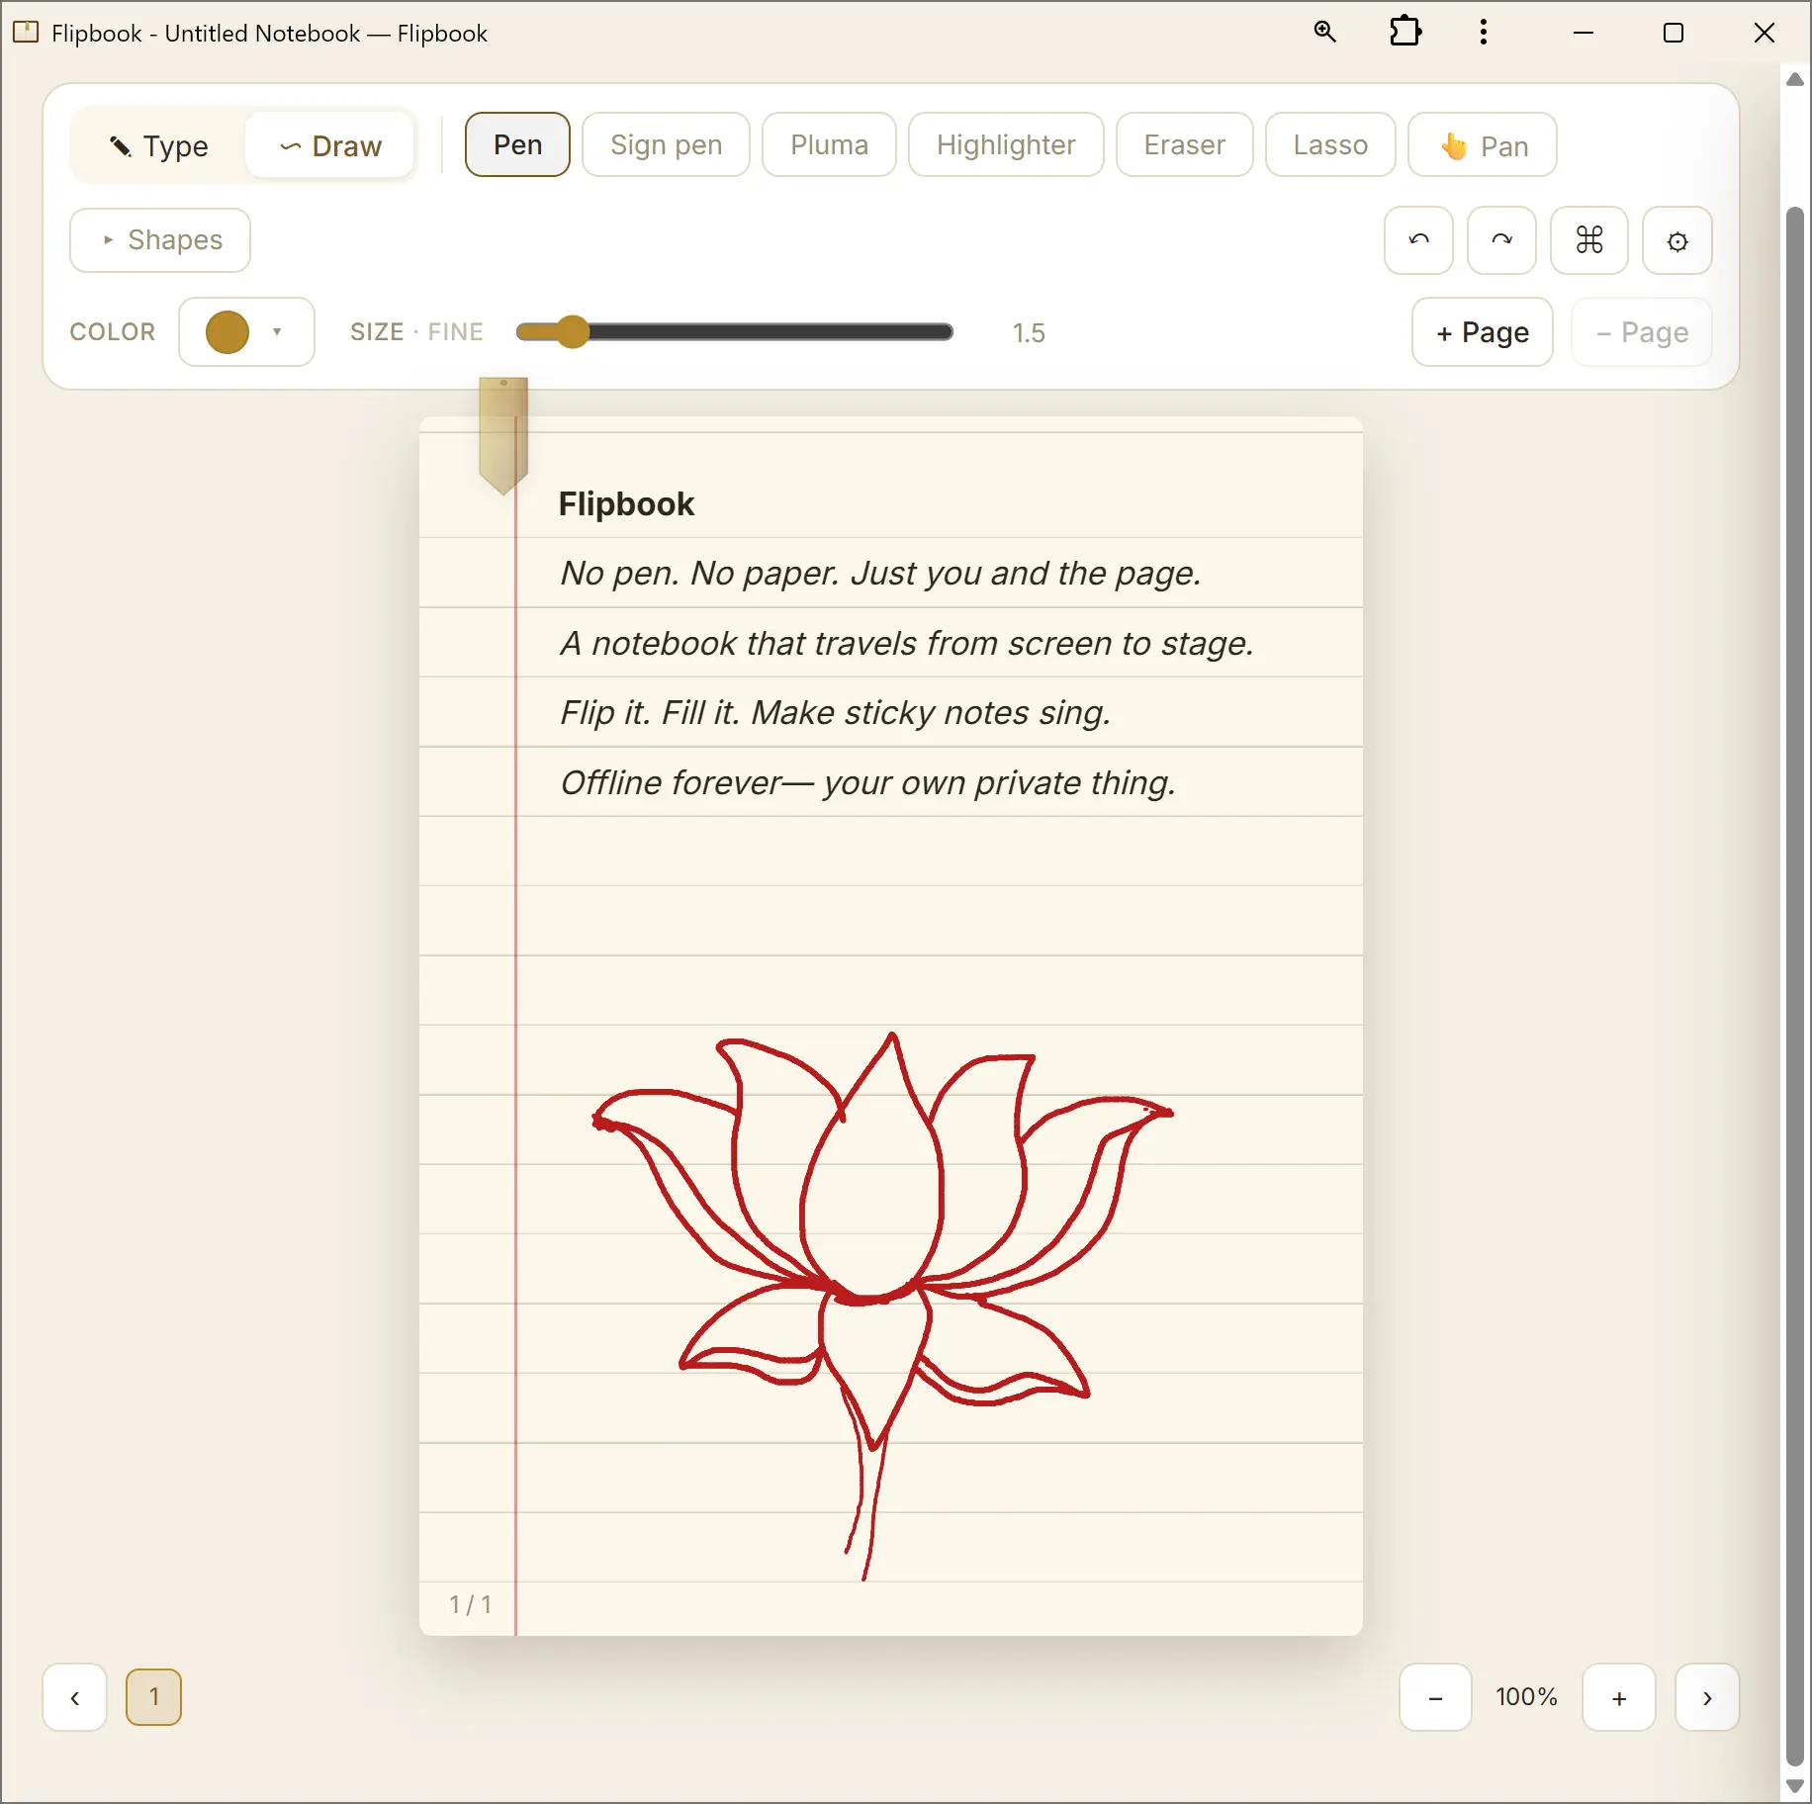Go to previous page arrow
Image resolution: width=1812 pixels, height=1804 pixels.
tap(74, 1697)
